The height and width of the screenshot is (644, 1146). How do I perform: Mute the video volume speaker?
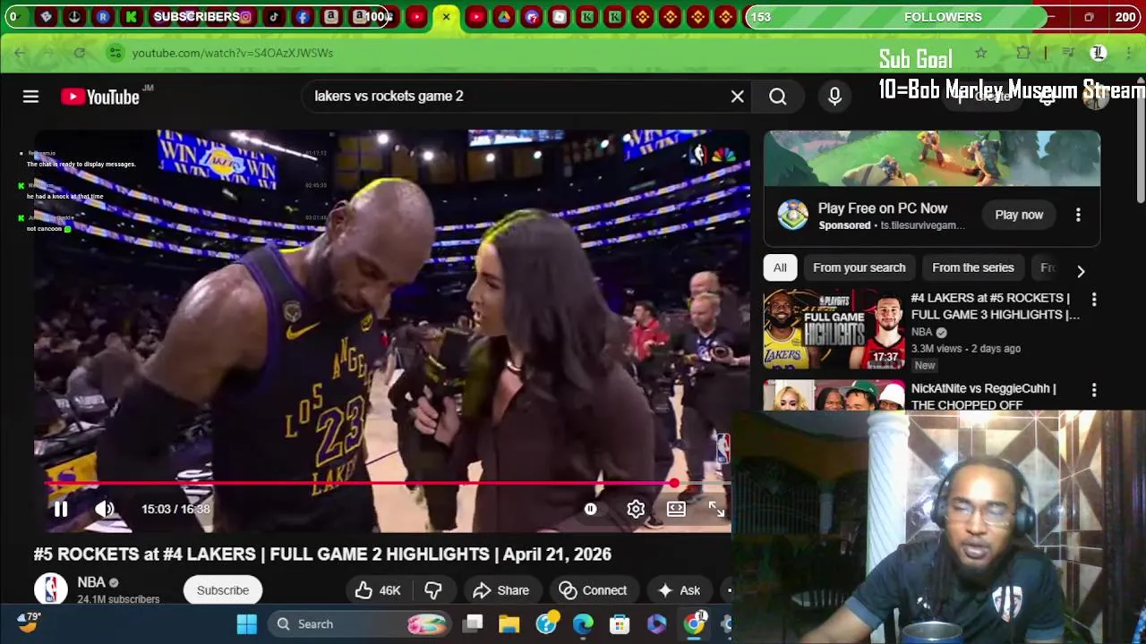tap(104, 509)
